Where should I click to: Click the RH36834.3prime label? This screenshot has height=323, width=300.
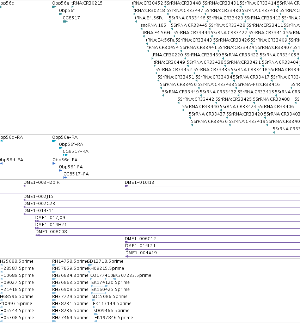[x=70, y=275]
